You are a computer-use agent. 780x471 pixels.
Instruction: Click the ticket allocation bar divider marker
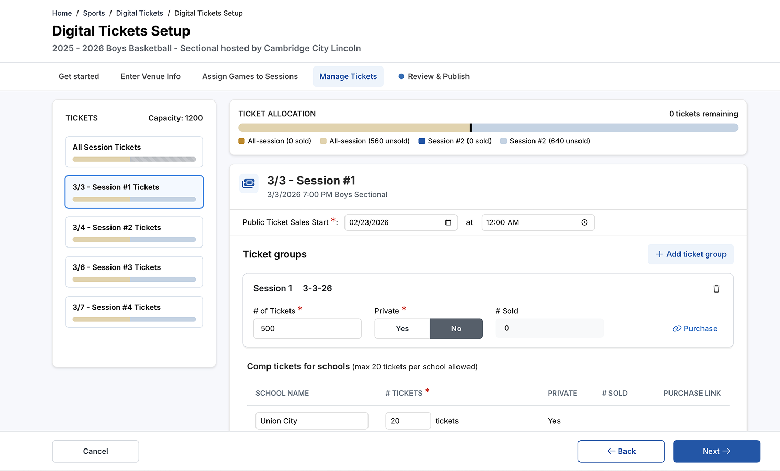pyautogui.click(x=471, y=128)
